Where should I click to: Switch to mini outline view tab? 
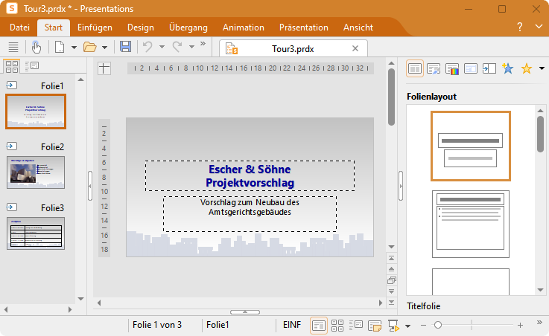[32, 65]
